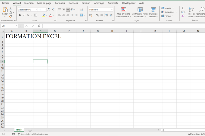
Task: Apply the red font color
Action: pos(50,15)
